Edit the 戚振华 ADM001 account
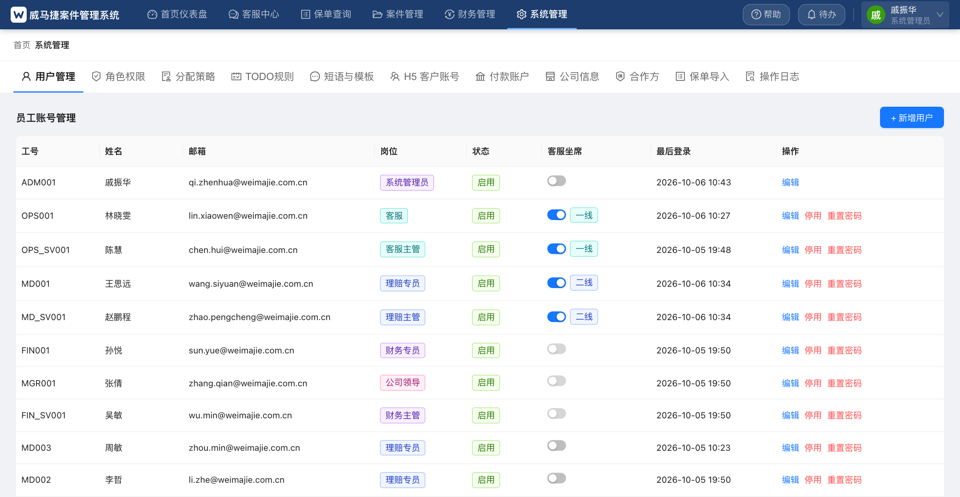This screenshot has width=960, height=497. 790,182
